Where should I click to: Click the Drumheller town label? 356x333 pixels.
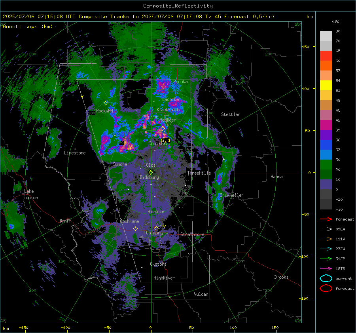click(x=232, y=195)
